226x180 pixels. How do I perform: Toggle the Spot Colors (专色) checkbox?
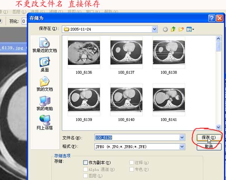[x=131, y=169]
